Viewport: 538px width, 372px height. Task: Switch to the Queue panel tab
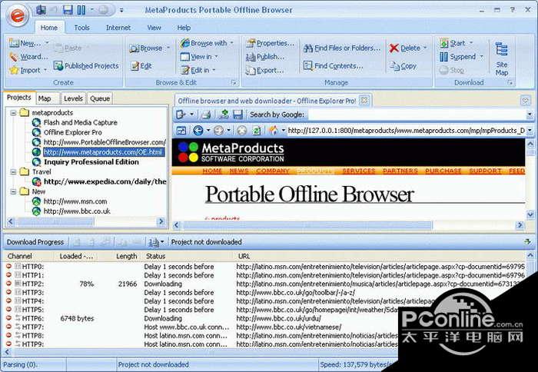[100, 99]
